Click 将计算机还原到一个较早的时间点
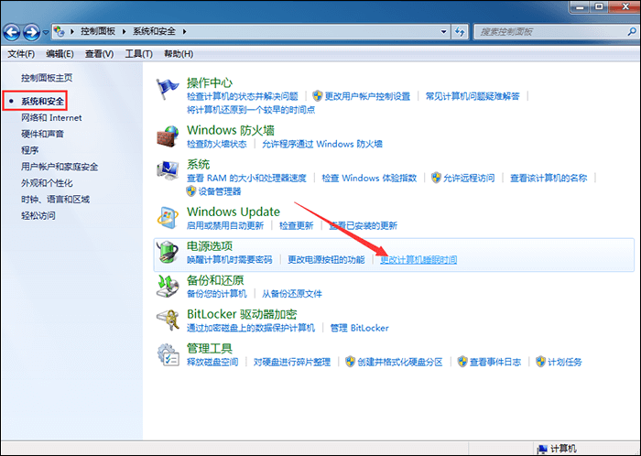 [x=251, y=110]
